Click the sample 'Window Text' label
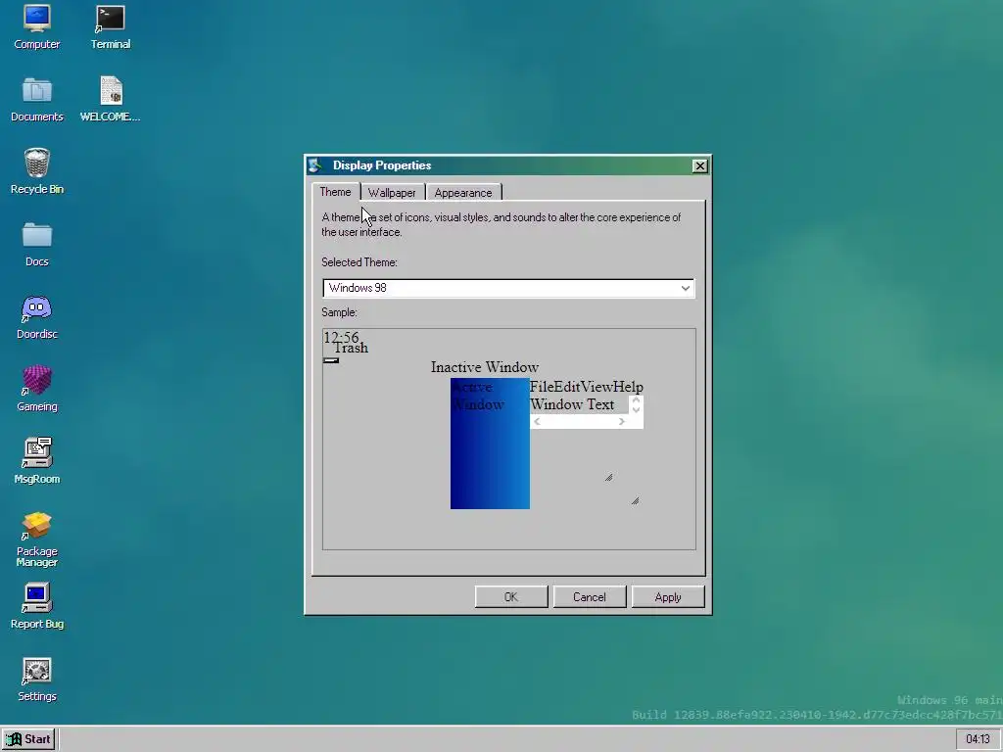This screenshot has width=1003, height=752. 572,404
